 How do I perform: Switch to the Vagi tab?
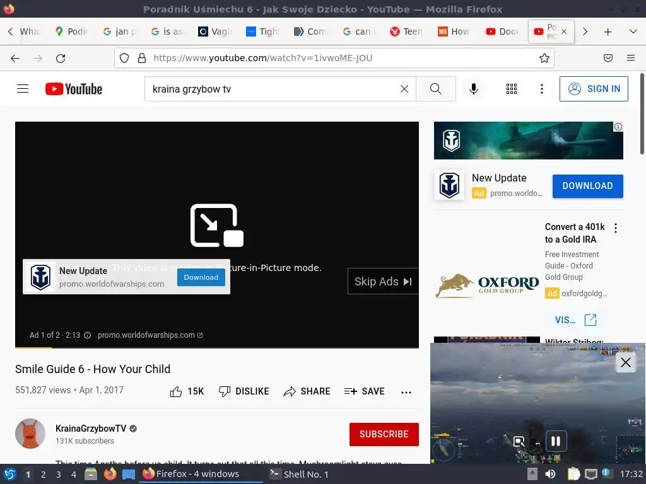[216, 32]
